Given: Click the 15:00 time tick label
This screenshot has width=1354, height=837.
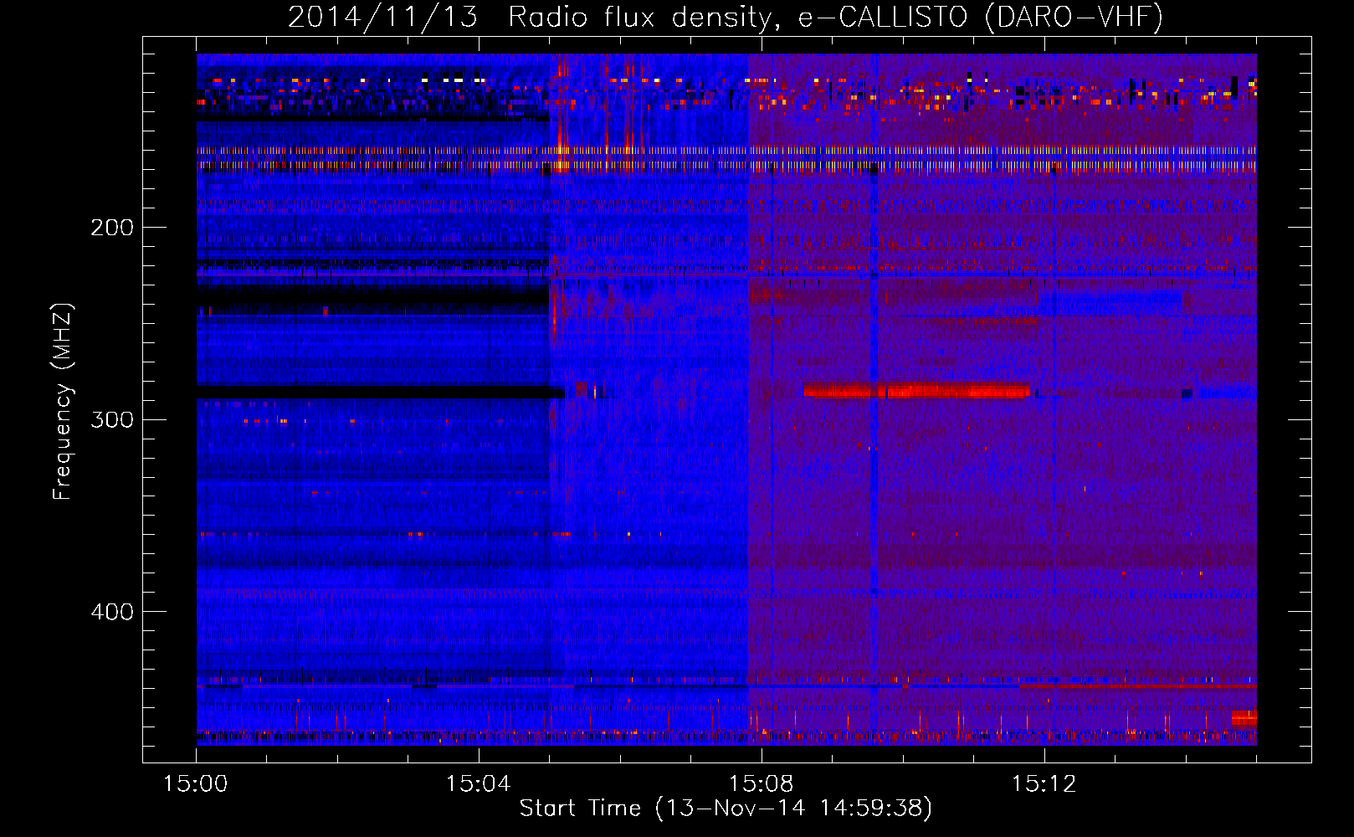Looking at the screenshot, I should point(196,784).
